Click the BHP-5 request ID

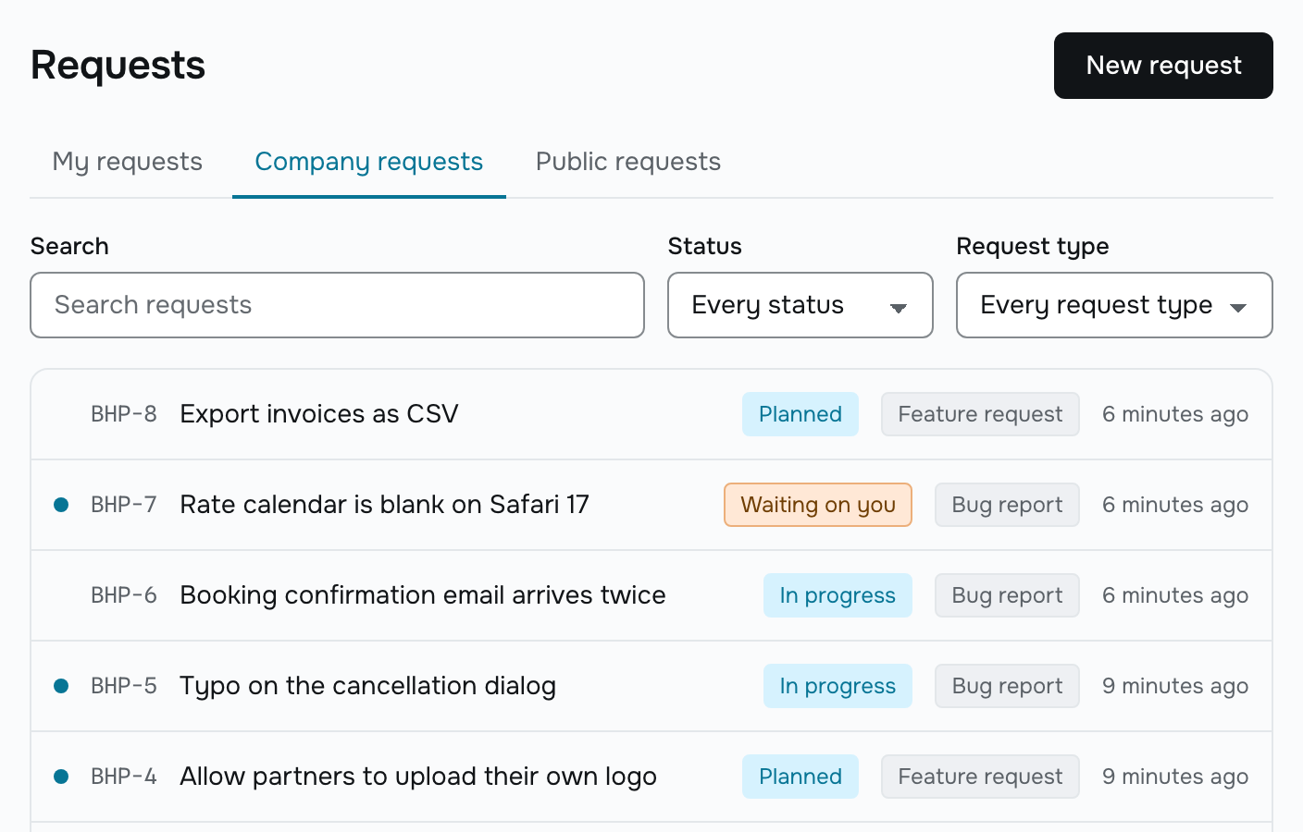124,686
